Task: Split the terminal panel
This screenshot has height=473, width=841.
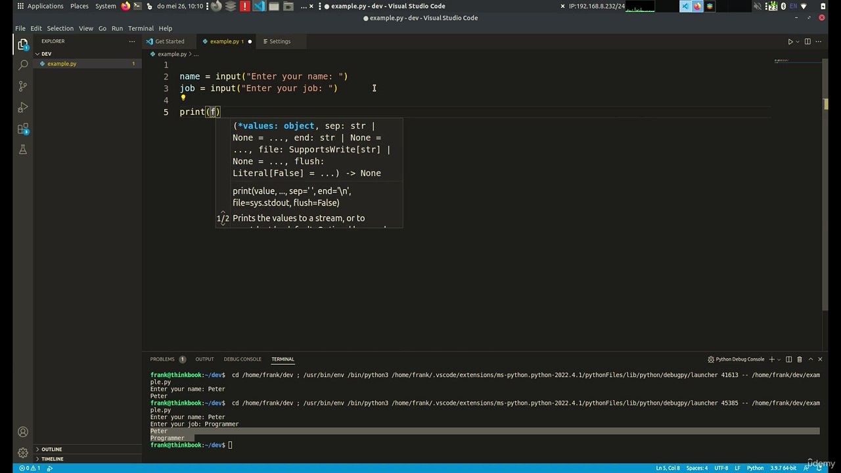Action: point(788,359)
